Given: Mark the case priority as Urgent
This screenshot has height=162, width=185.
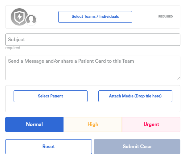Looking at the screenshot, I should [x=151, y=124].
